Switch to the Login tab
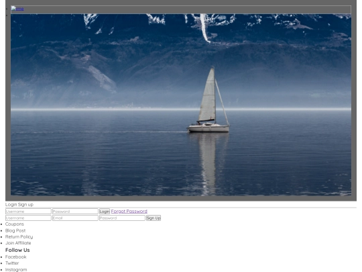 tap(11, 204)
